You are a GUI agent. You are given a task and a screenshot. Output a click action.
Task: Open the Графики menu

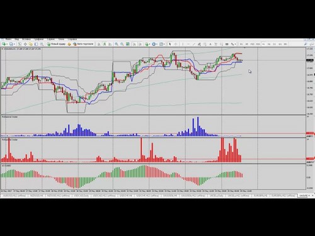click(x=38, y=39)
